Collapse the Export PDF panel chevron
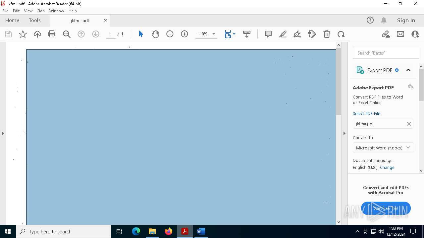This screenshot has height=238, width=424. tap(408, 70)
